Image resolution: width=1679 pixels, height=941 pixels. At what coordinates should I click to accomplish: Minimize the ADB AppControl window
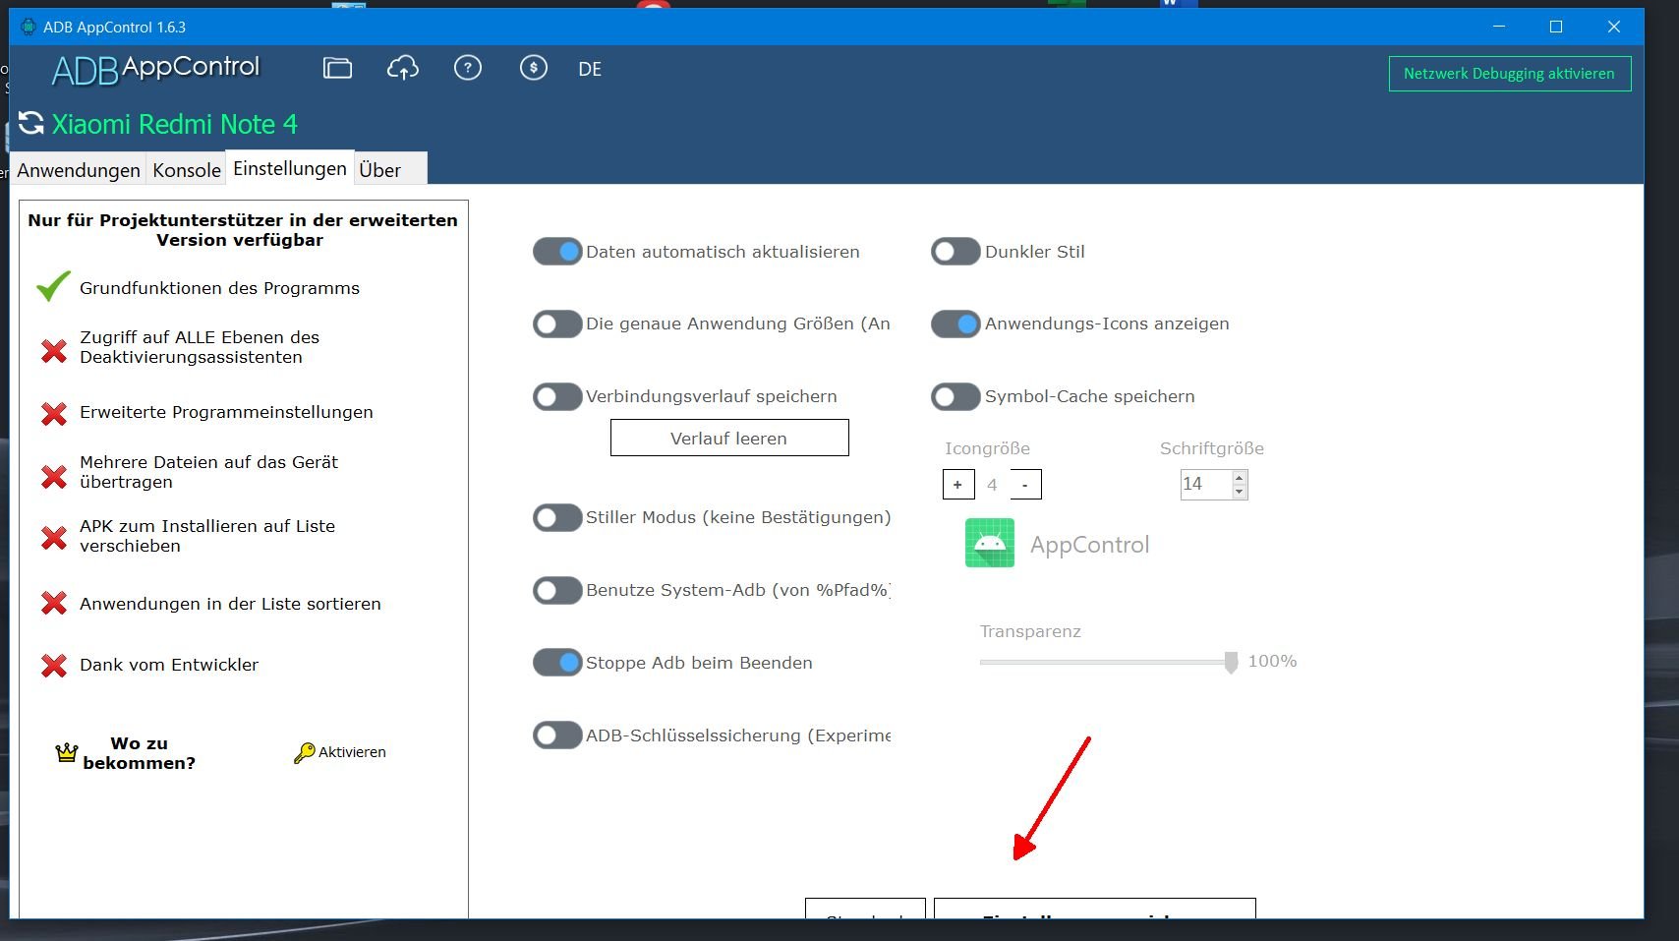click(1499, 27)
